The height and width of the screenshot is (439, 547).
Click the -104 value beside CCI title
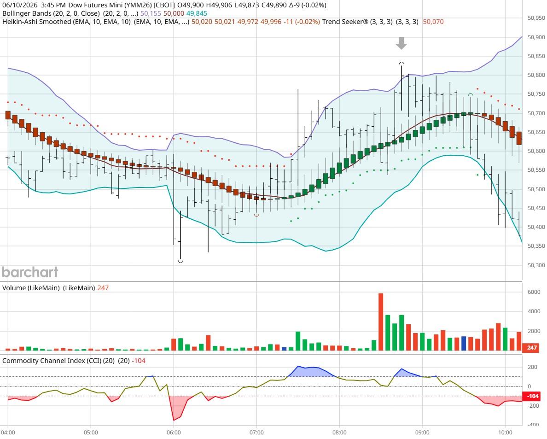pos(139,361)
